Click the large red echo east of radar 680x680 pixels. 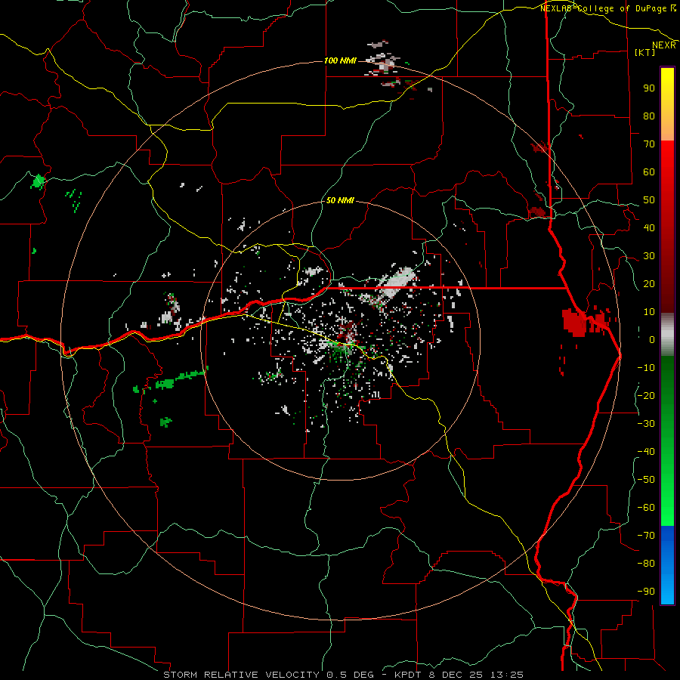(573, 323)
